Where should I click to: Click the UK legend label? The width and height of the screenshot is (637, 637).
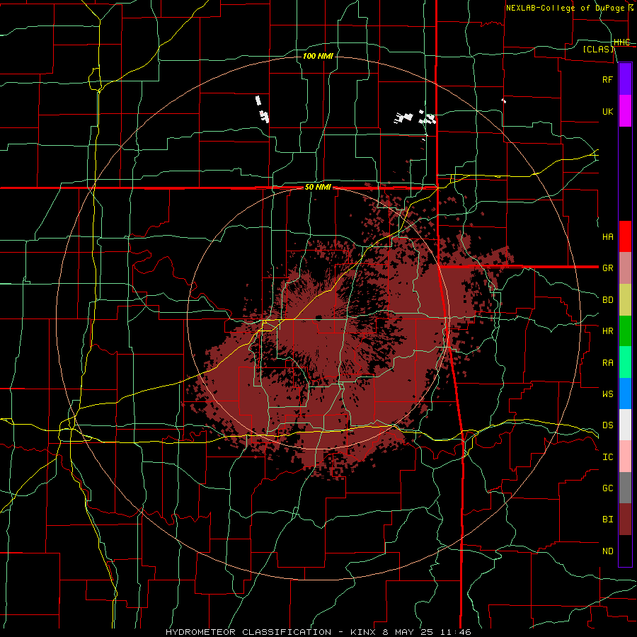coord(608,111)
